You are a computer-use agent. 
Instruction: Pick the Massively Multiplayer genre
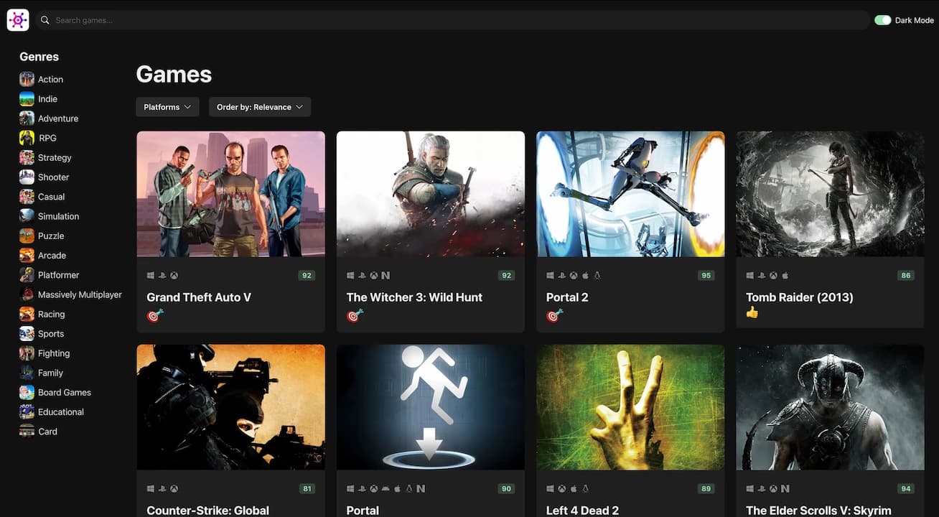(80, 294)
